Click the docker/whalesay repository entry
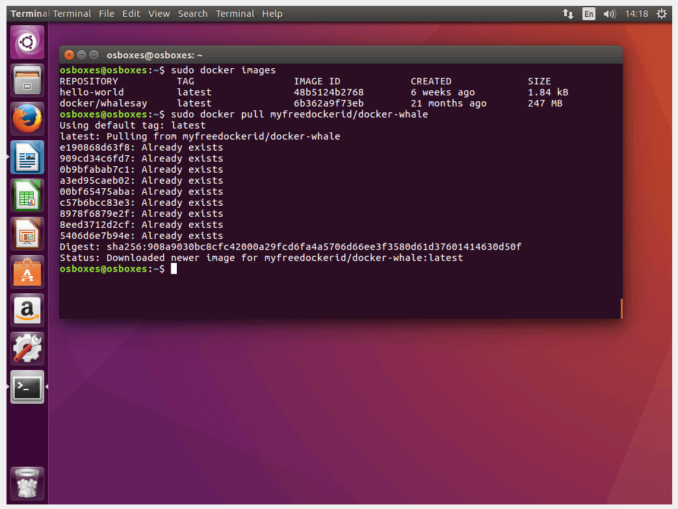The image size is (678, 509). point(103,104)
